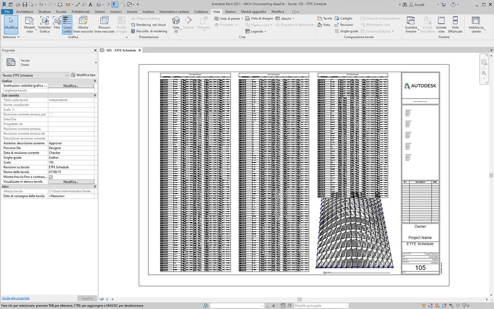Screen dimensions: 494x309
Task: Open the Interfaccia utente tool
Action: pos(476,24)
